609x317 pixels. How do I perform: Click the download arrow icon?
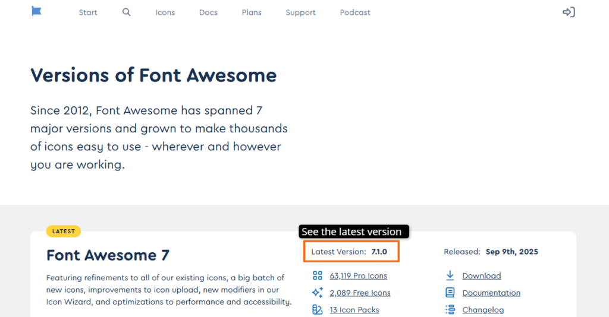[450, 275]
